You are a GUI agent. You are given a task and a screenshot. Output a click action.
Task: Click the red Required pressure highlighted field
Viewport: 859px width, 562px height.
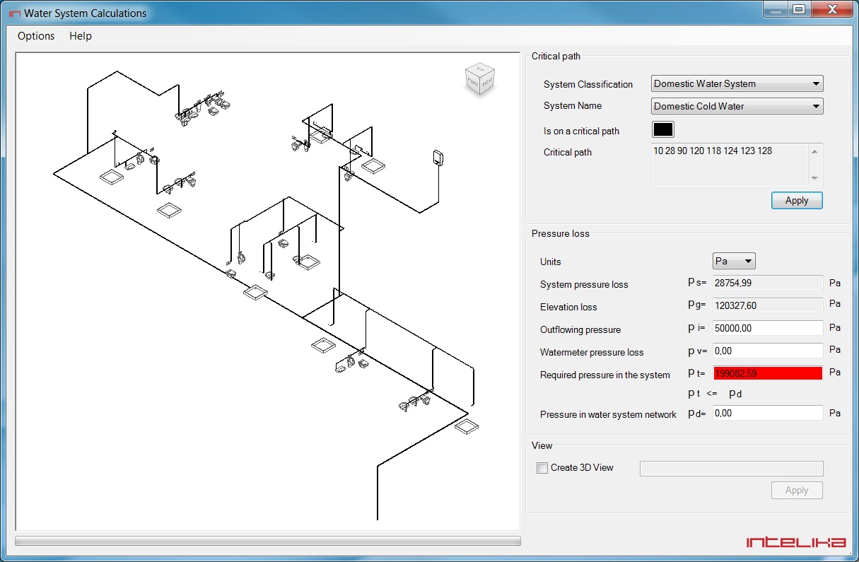[x=767, y=373]
